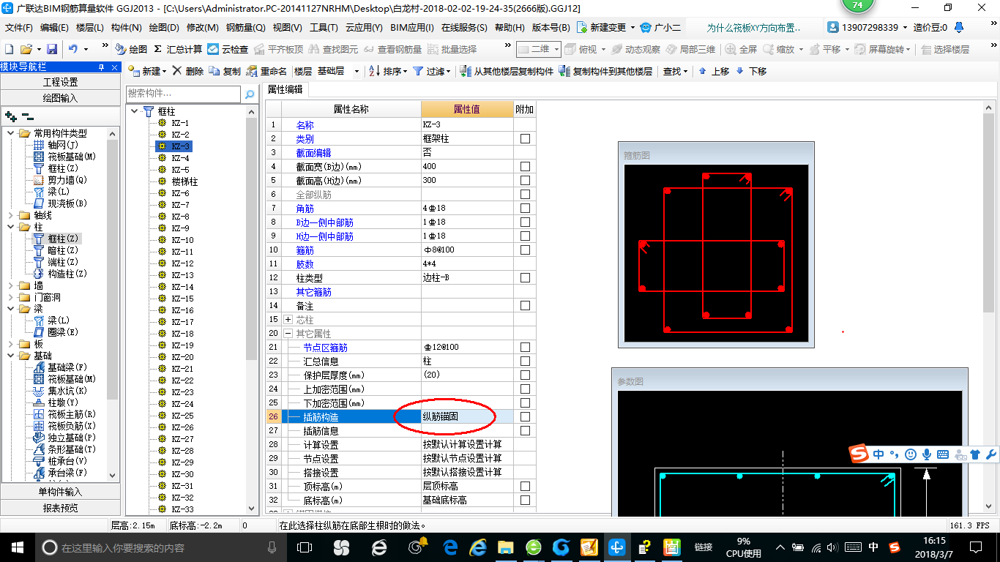Expand the 芯柱 property row
The width and height of the screenshot is (1000, 562).
(288, 320)
